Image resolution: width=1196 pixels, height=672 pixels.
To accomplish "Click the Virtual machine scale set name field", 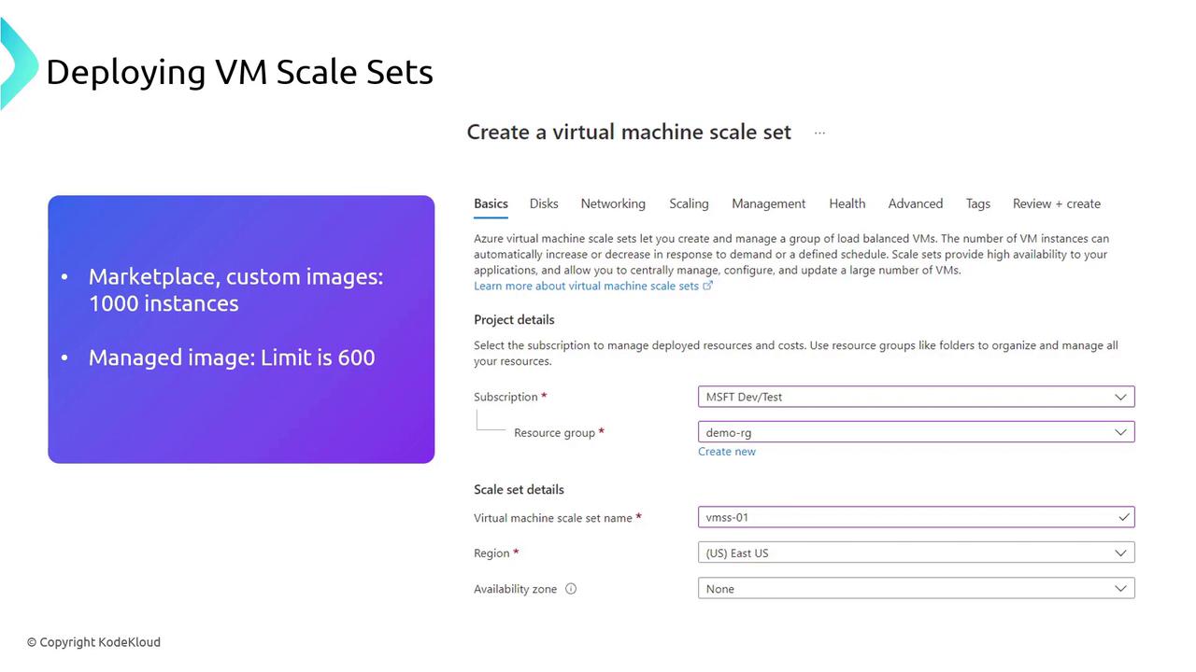I will tap(906, 517).
